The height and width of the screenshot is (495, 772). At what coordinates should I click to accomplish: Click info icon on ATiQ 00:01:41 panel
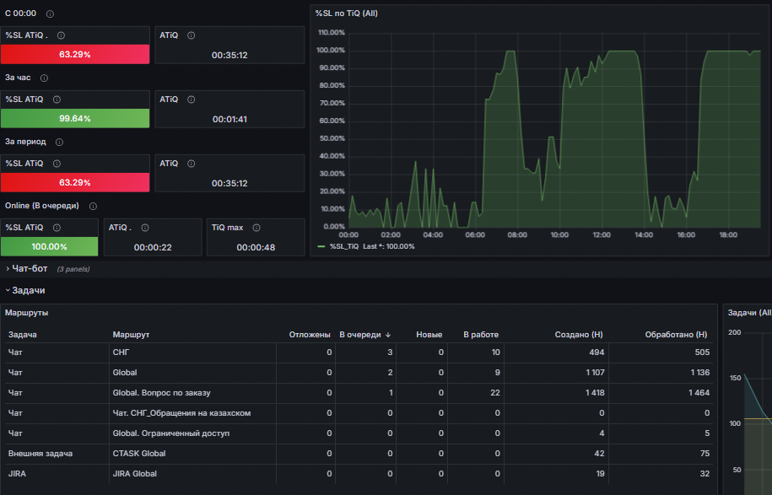point(191,100)
